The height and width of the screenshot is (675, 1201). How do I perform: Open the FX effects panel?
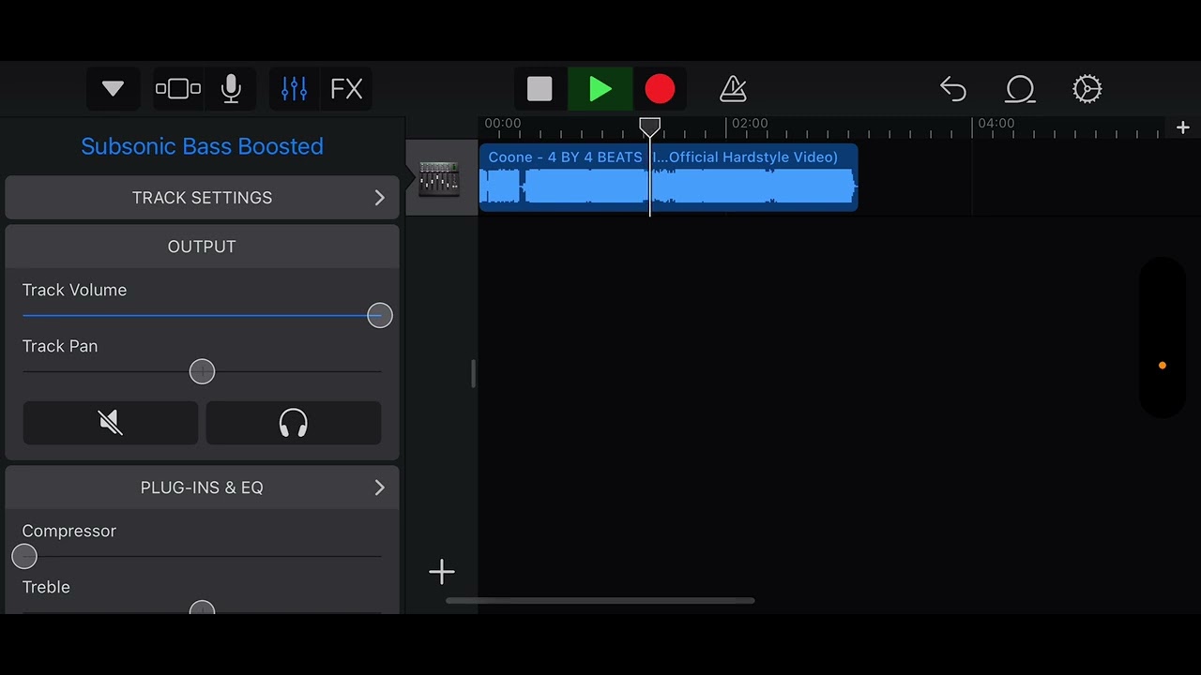point(346,89)
